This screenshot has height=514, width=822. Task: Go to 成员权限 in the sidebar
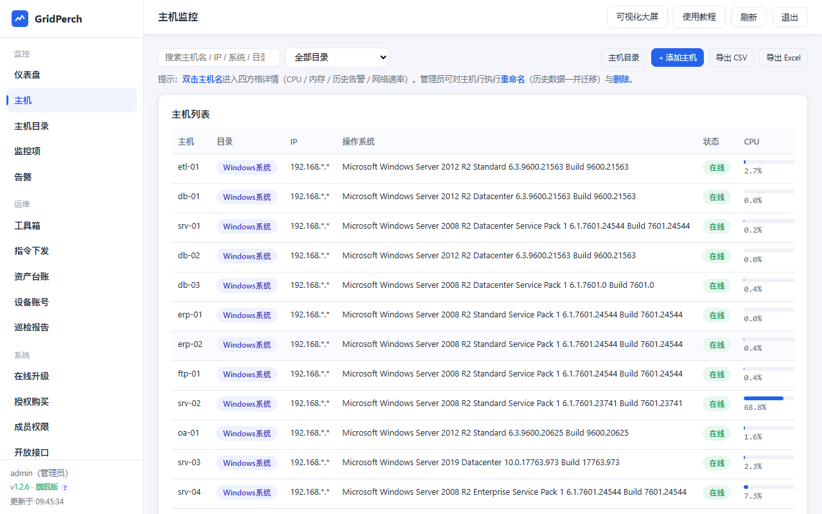pyautogui.click(x=71, y=427)
